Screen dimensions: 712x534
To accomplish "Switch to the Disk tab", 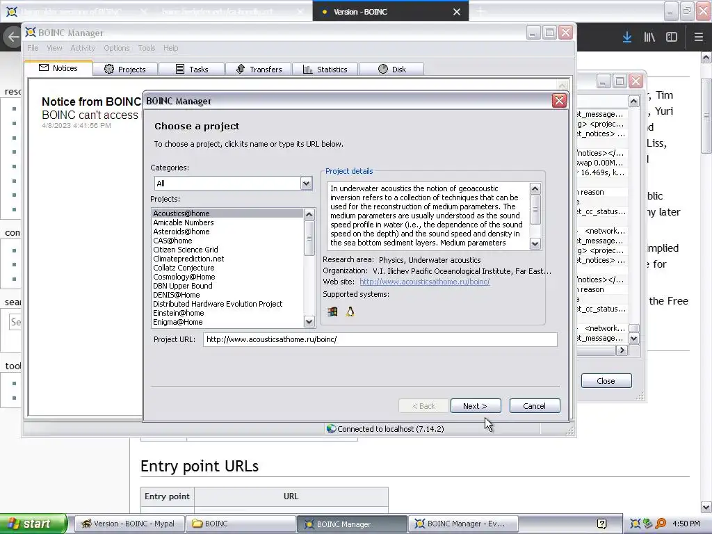I will pos(392,69).
